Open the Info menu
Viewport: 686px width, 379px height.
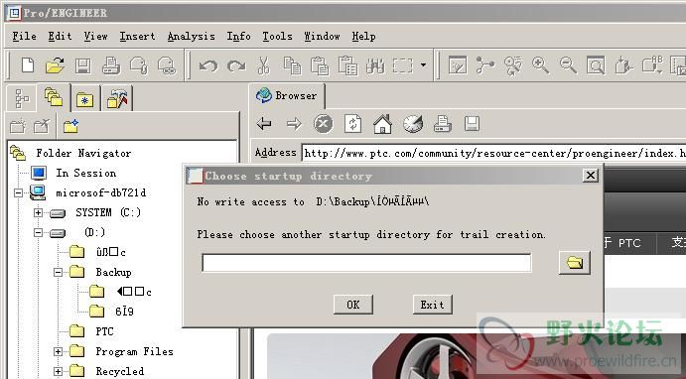238,37
